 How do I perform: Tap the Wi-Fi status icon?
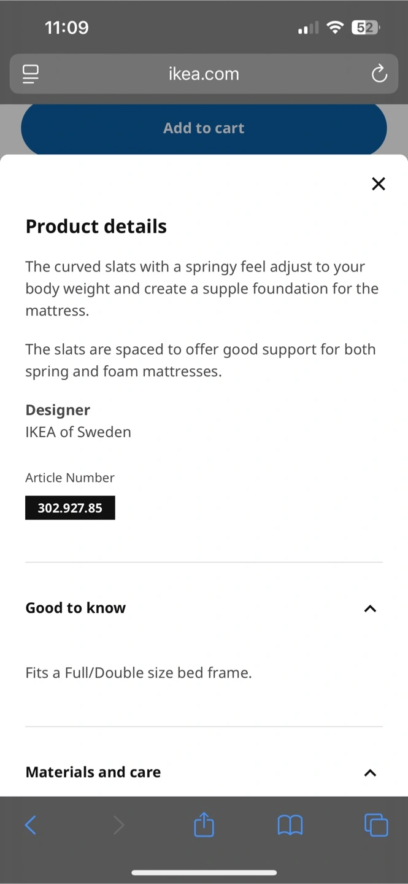click(335, 28)
